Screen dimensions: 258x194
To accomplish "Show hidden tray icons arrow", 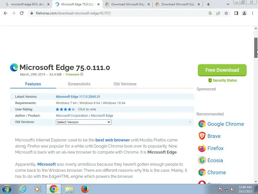I will pyautogui.click(x=214, y=189).
